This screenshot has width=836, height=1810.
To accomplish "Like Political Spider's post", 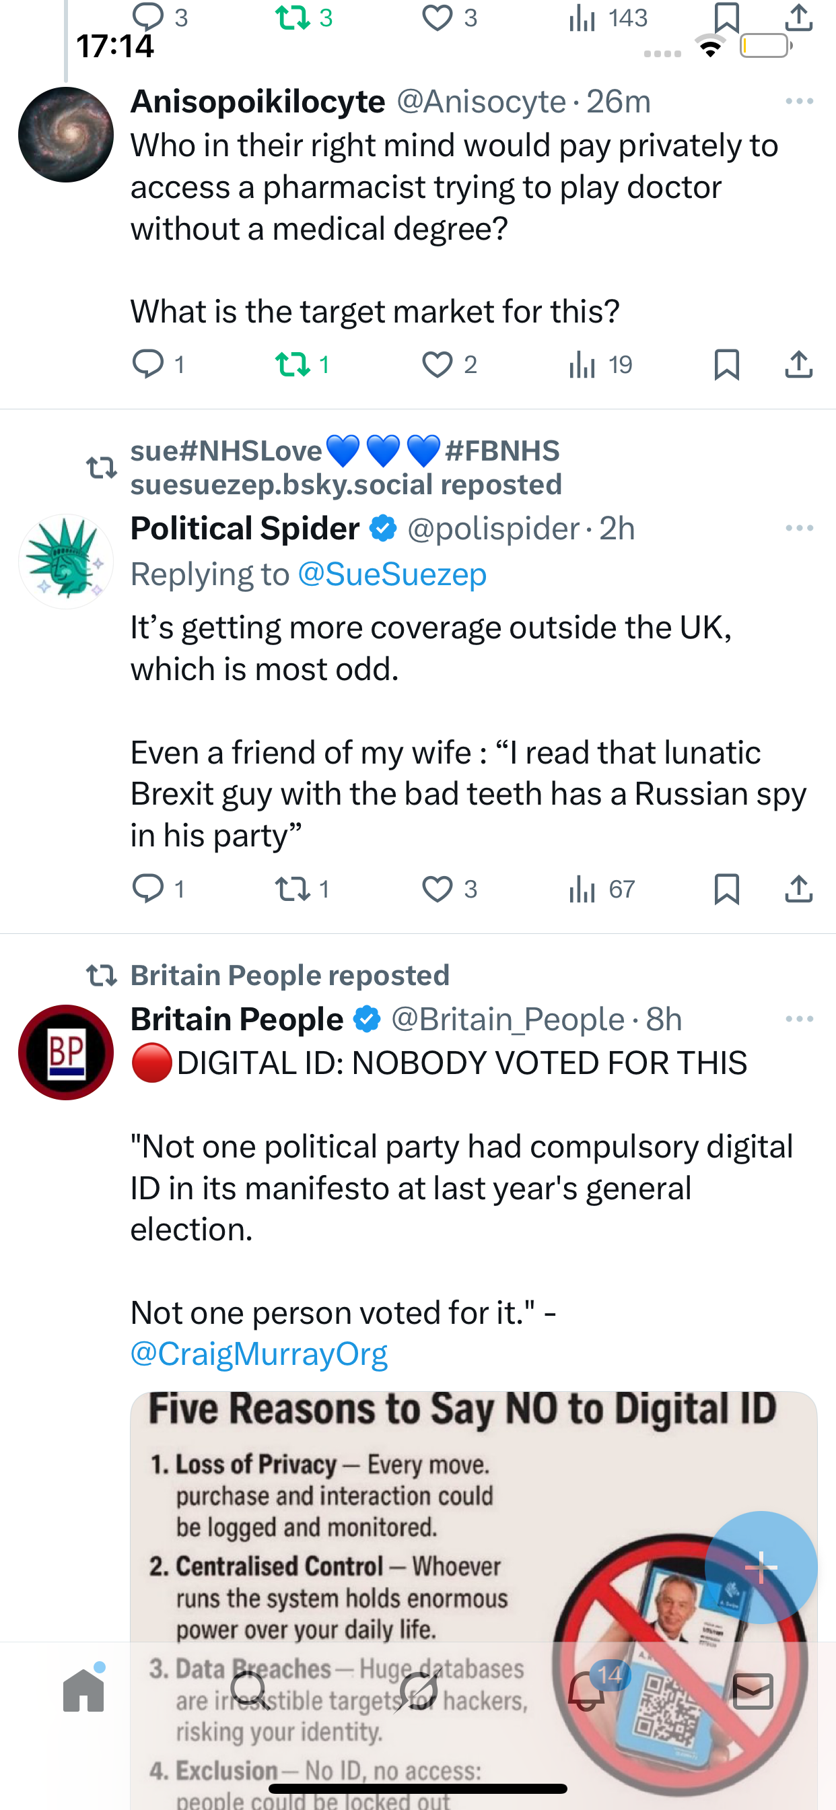I will click(x=437, y=889).
